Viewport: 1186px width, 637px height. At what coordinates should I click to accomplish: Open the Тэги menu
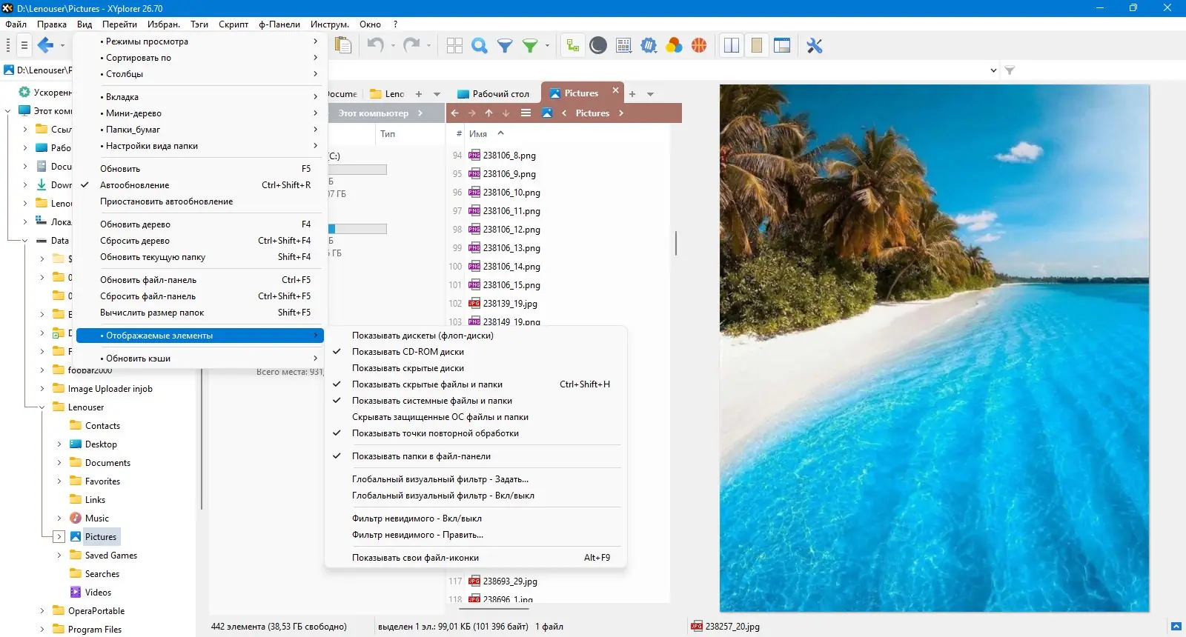pyautogui.click(x=199, y=24)
